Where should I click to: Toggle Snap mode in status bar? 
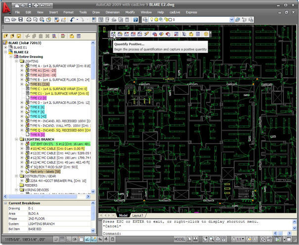[56, 239]
